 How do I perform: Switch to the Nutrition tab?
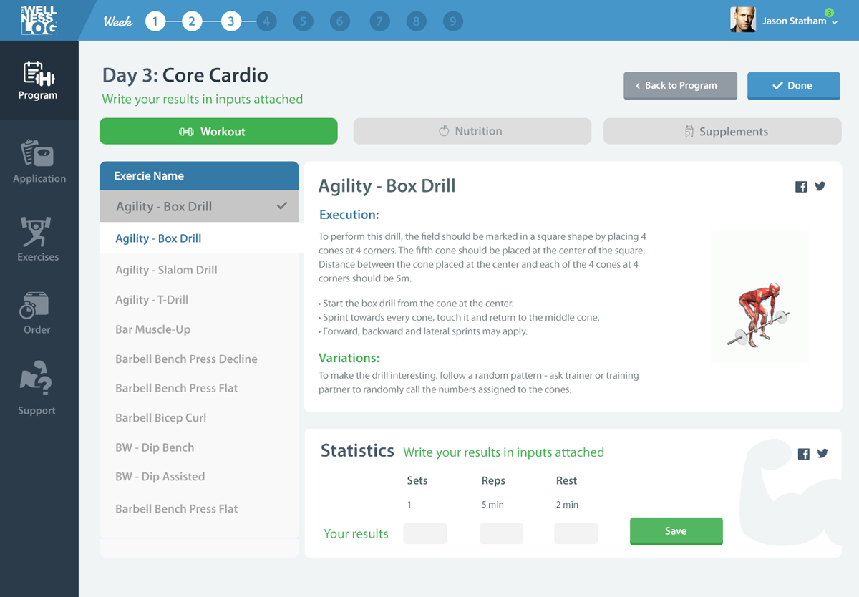click(472, 131)
